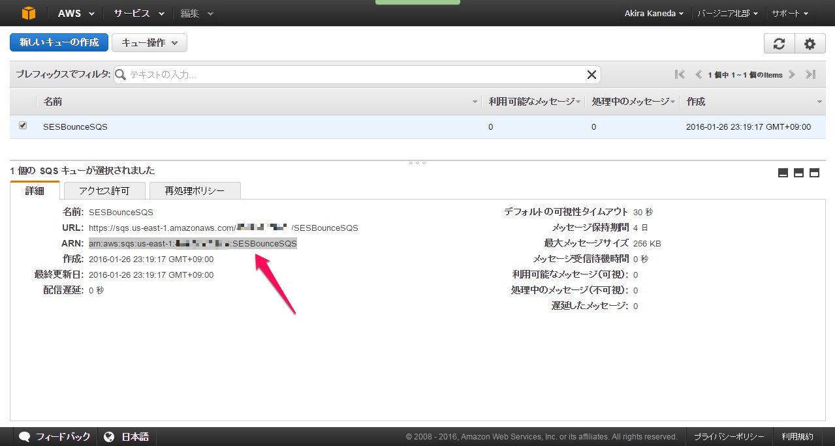
Task: Switch to the アクセス許可 tab
Action: 104,190
